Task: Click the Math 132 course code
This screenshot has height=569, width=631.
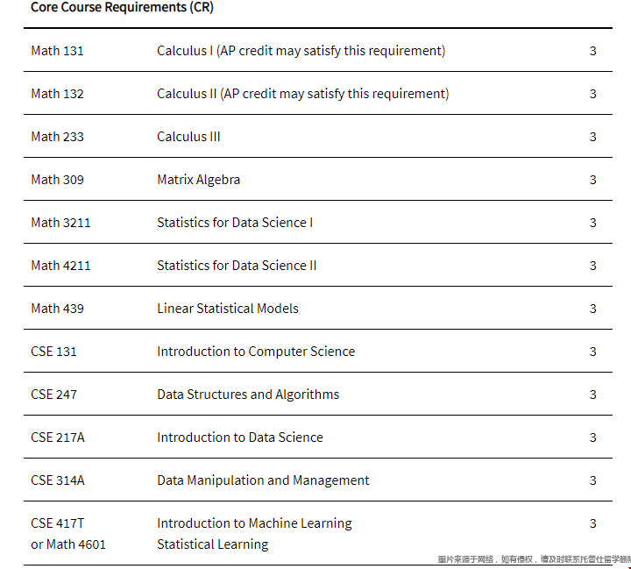Action: coord(57,94)
